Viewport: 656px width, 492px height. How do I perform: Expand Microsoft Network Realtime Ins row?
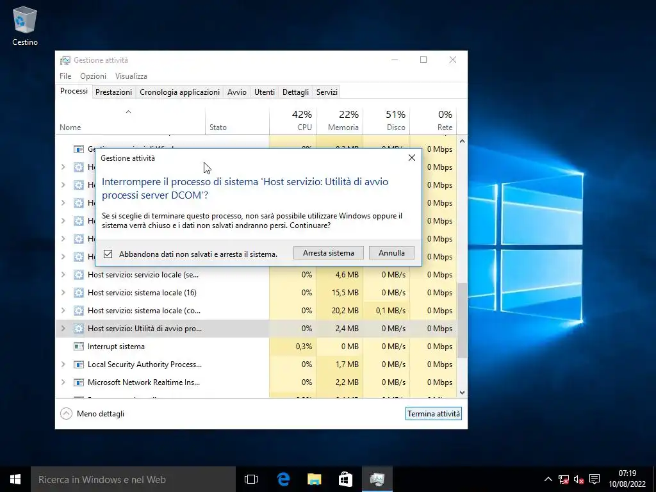[x=63, y=382]
